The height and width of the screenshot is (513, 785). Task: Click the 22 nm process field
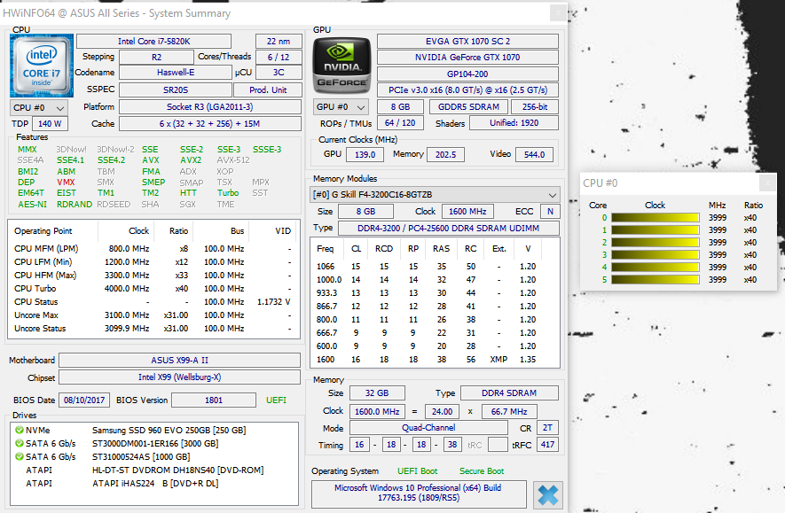pos(279,41)
